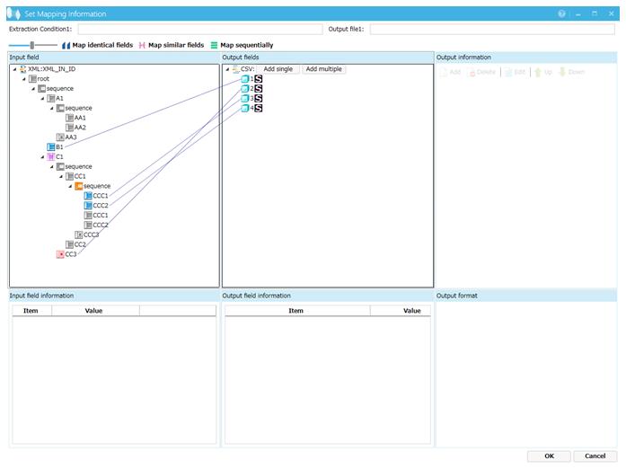
Task: Click the S icon beside output field 4
Action: point(259,109)
